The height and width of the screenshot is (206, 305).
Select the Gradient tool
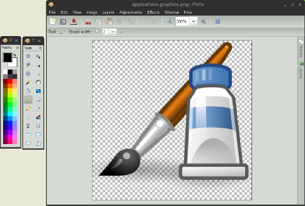pos(38,91)
